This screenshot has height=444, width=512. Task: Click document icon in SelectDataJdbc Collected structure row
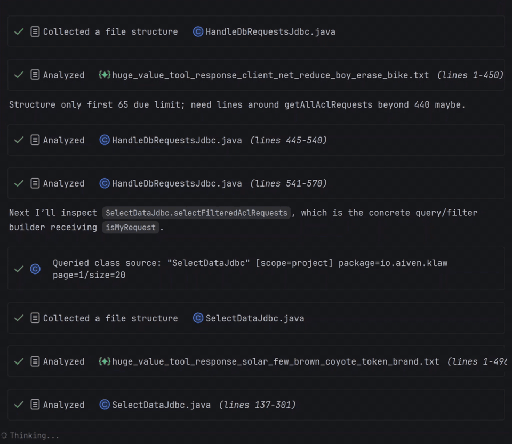coord(35,318)
